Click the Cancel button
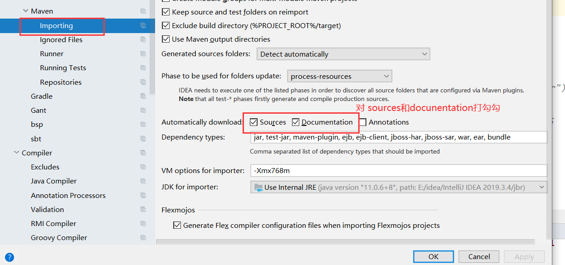 tap(479, 256)
